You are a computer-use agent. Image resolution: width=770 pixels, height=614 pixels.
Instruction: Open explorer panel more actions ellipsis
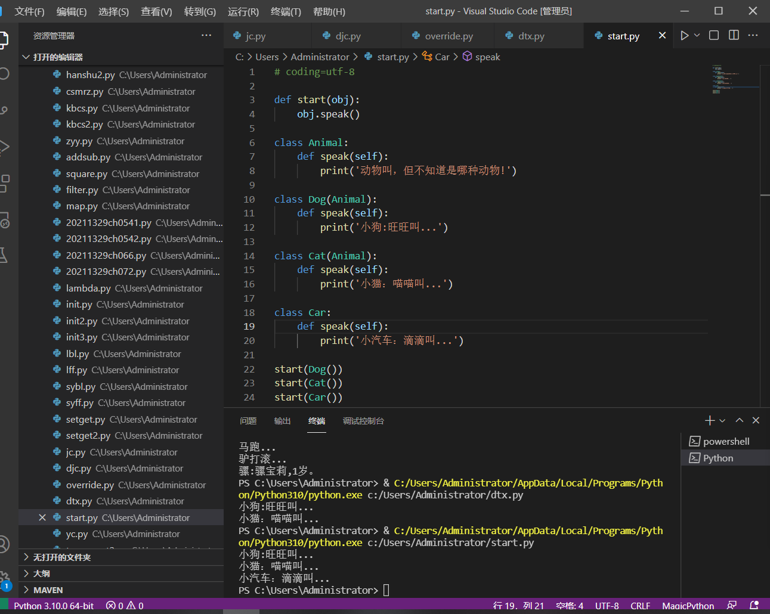[x=206, y=36]
